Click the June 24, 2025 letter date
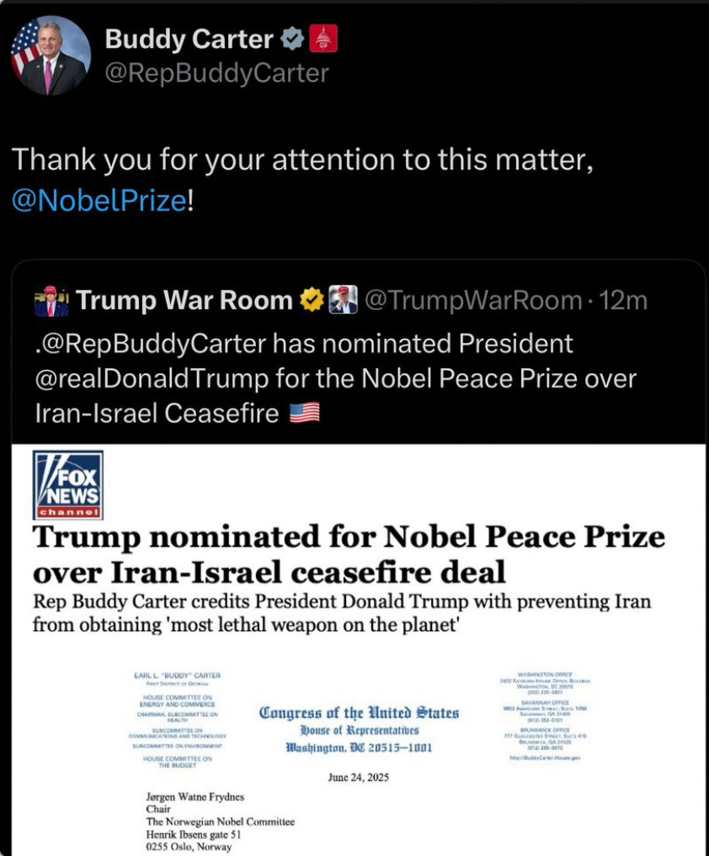The image size is (709, 856). [358, 777]
